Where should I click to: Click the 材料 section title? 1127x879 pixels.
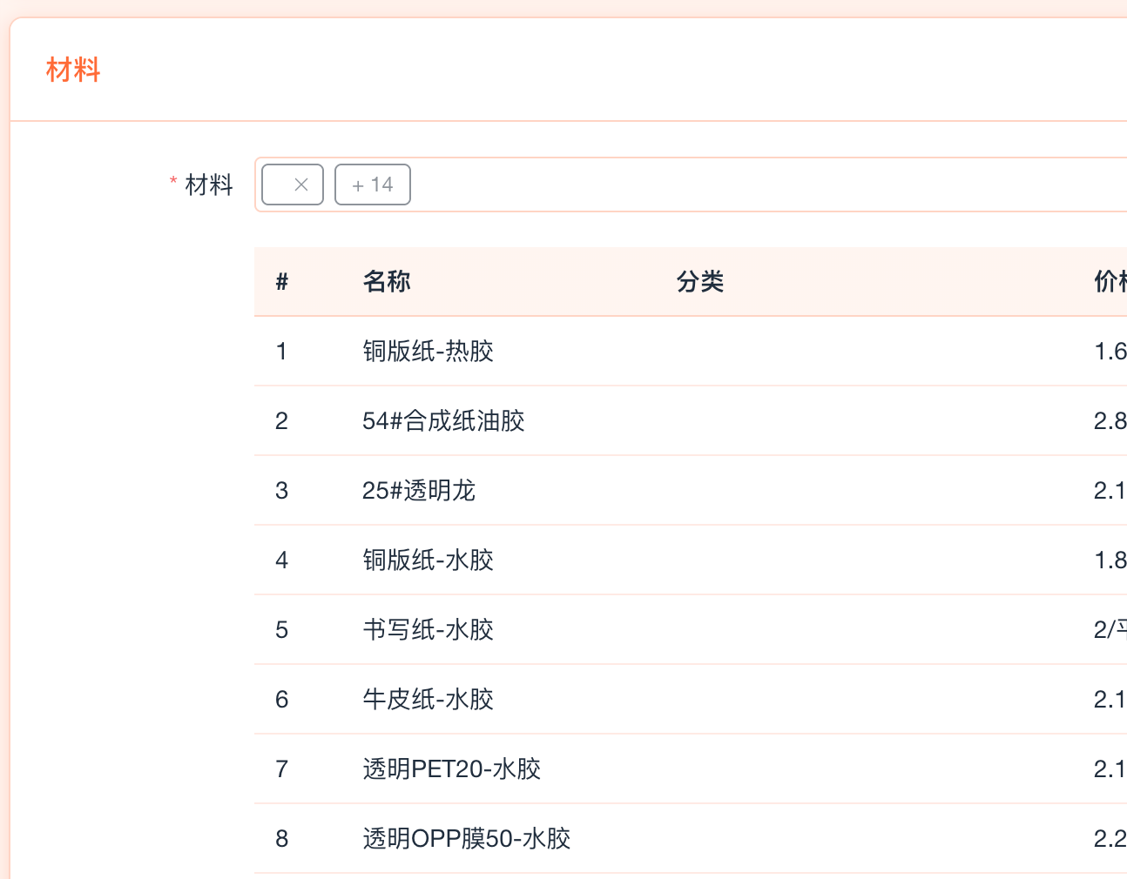pos(73,70)
